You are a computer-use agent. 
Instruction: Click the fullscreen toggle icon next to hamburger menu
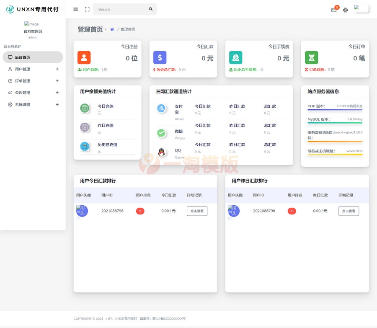[87, 9]
